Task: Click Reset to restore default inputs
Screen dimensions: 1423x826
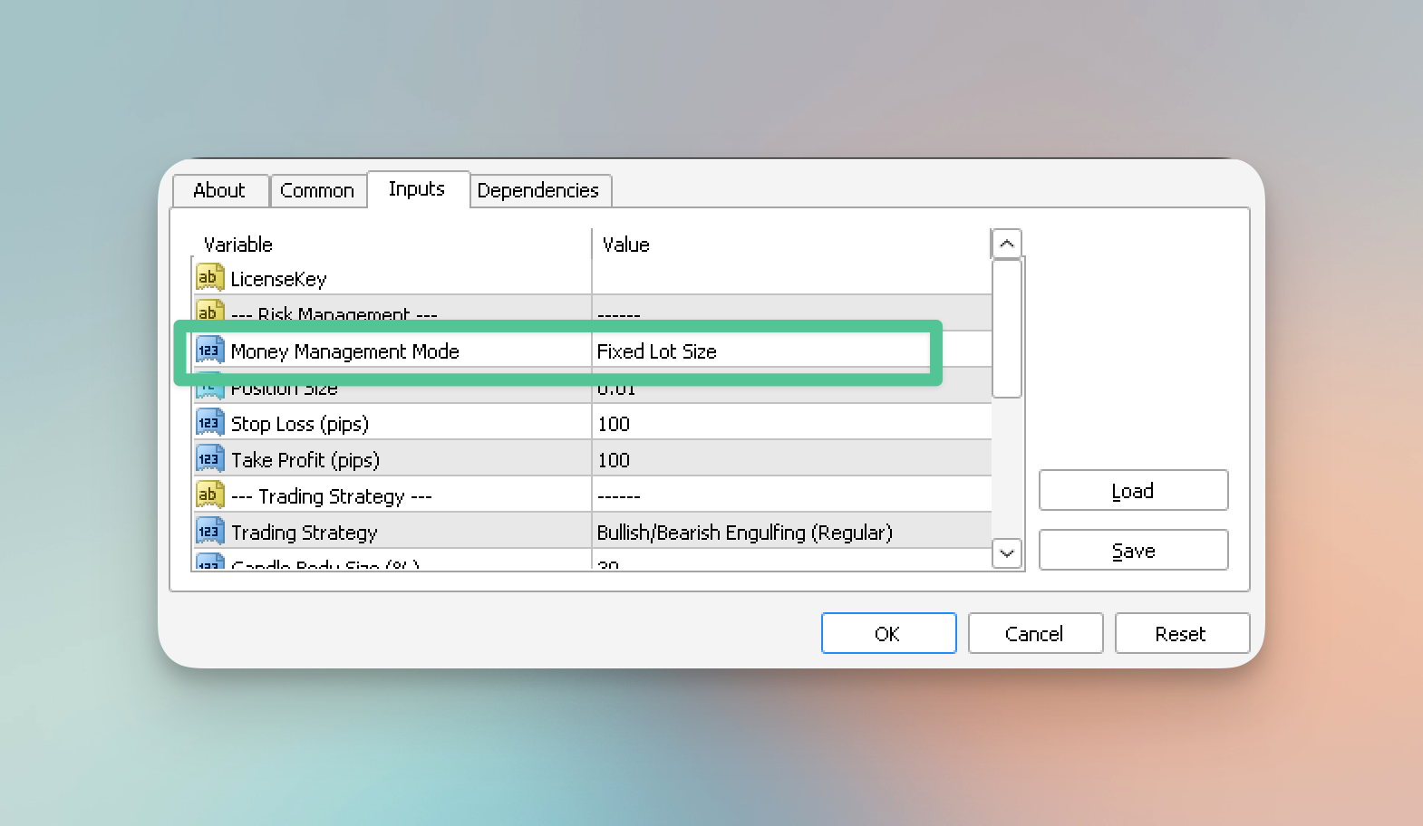Action: pos(1181,634)
